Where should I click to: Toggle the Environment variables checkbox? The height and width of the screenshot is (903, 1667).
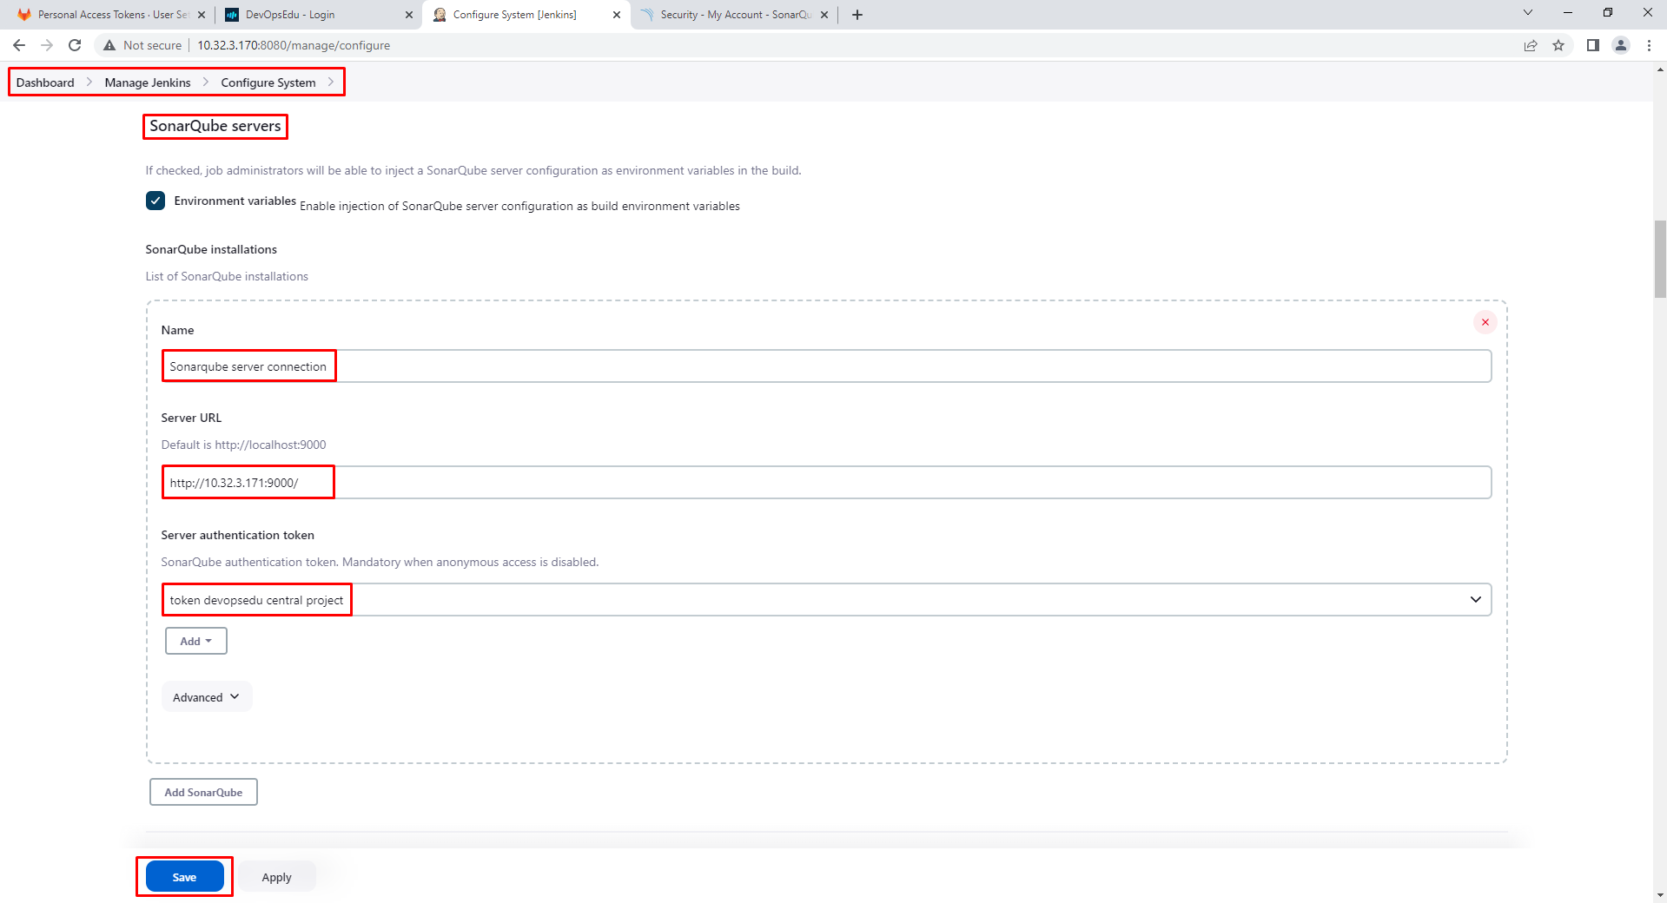point(155,201)
